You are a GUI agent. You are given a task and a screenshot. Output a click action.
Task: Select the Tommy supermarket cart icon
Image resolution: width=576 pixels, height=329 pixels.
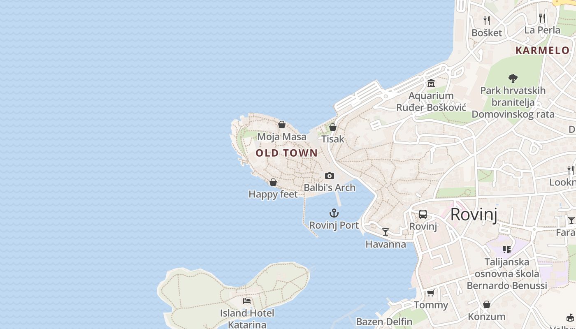pos(431,293)
